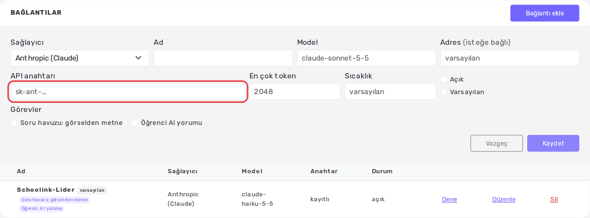Screen dimensions: 590x218
Task: Check the Öğrenci AI yorumu task
Action: tap(134, 123)
